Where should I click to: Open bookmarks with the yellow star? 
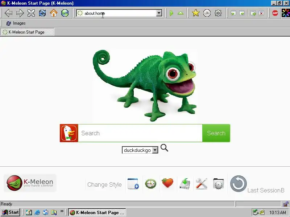pyautogui.click(x=196, y=13)
